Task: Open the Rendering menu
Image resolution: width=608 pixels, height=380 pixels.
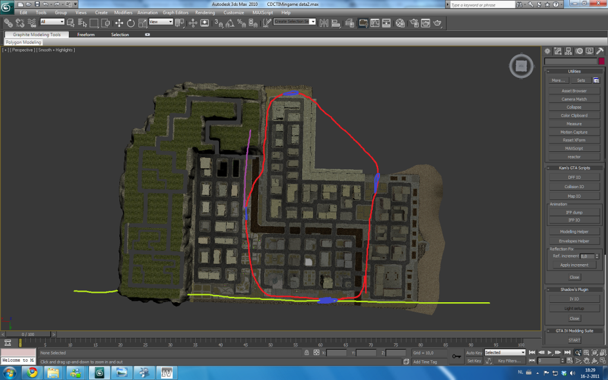Action: (x=205, y=12)
